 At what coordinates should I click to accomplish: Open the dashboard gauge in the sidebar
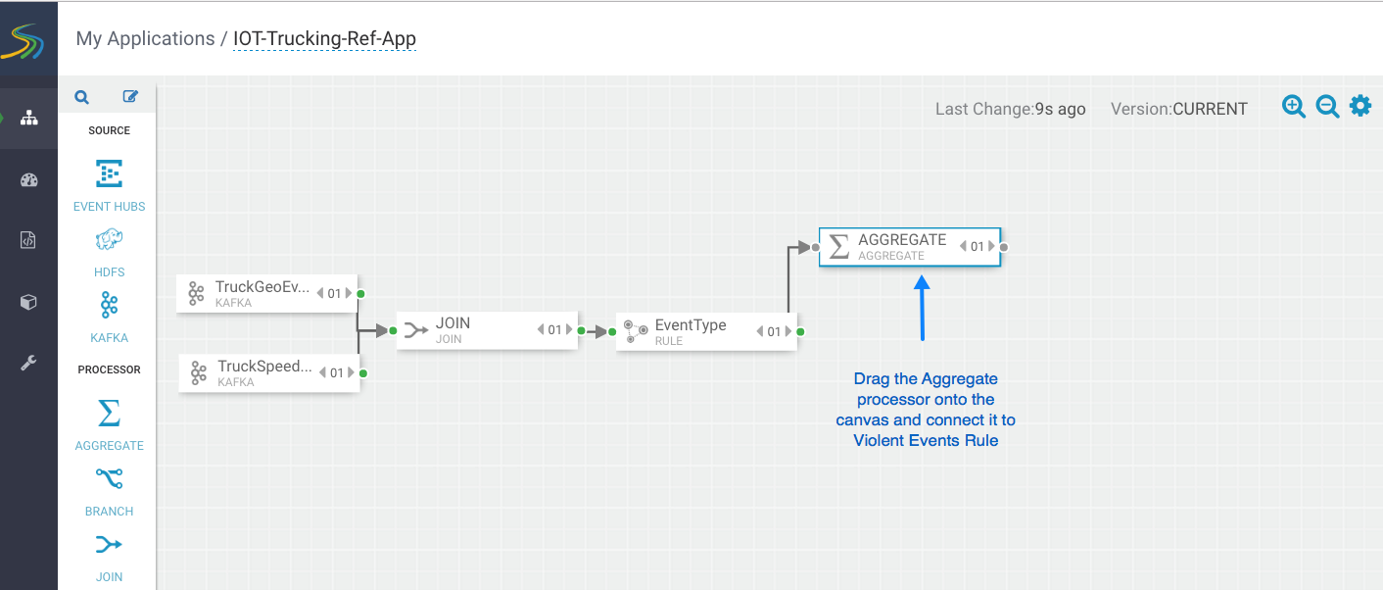point(28,179)
